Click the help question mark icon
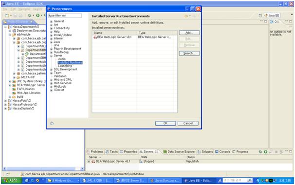 tap(52, 124)
